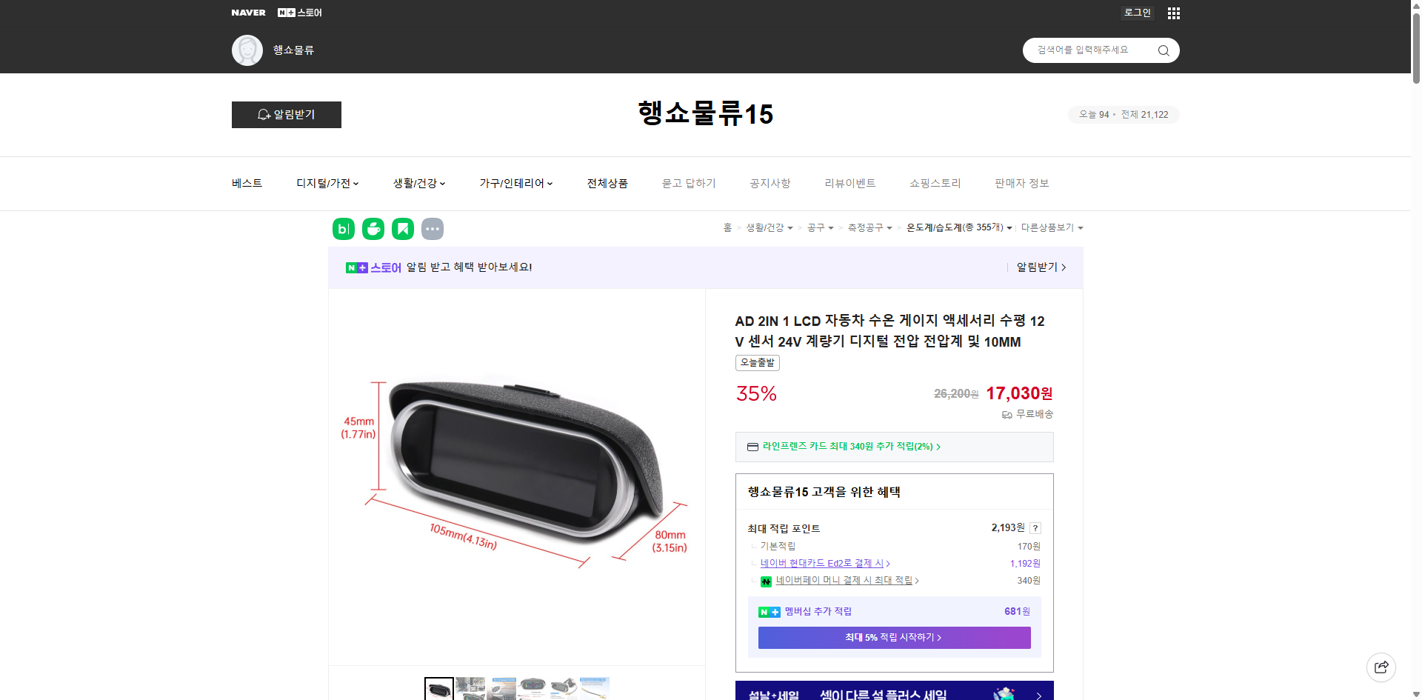
Task: Click the free shipping truck icon
Action: point(1007,415)
